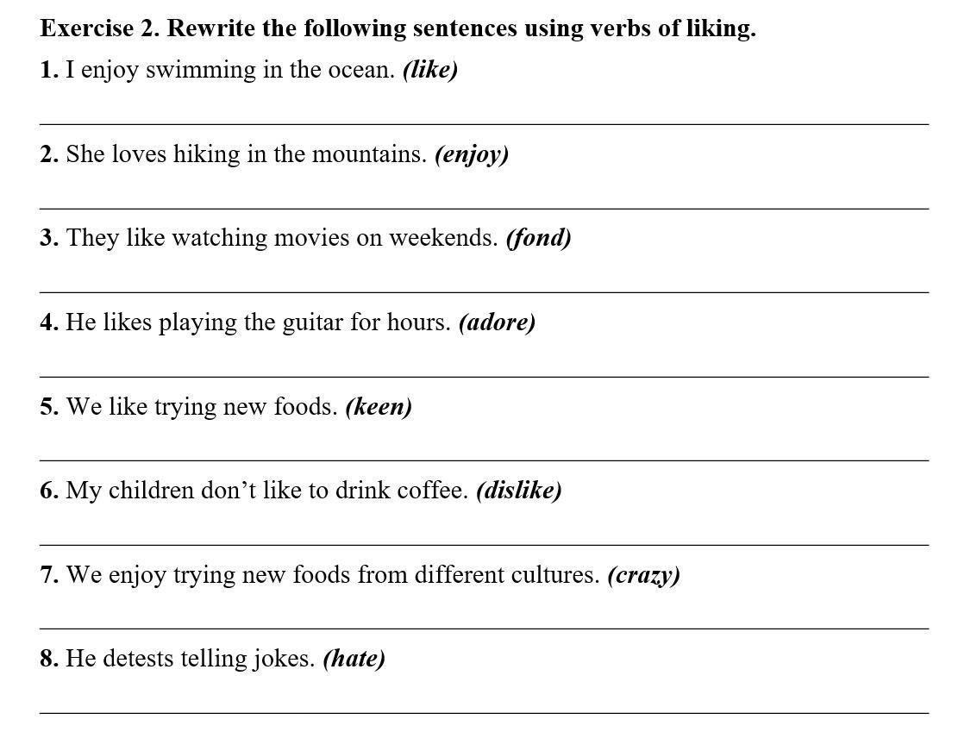Click the hint word "(like)"
The image size is (977, 732).
(430, 70)
